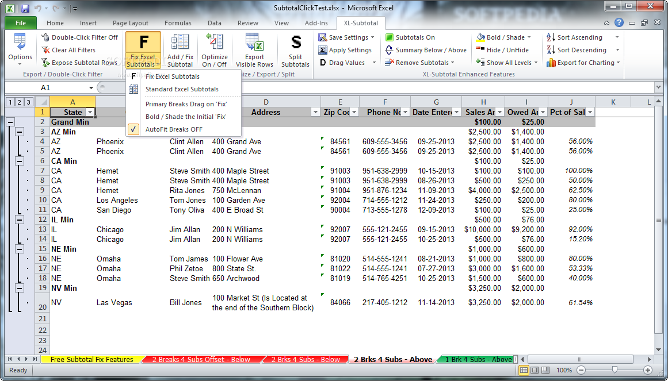Click column header H

click(483, 102)
